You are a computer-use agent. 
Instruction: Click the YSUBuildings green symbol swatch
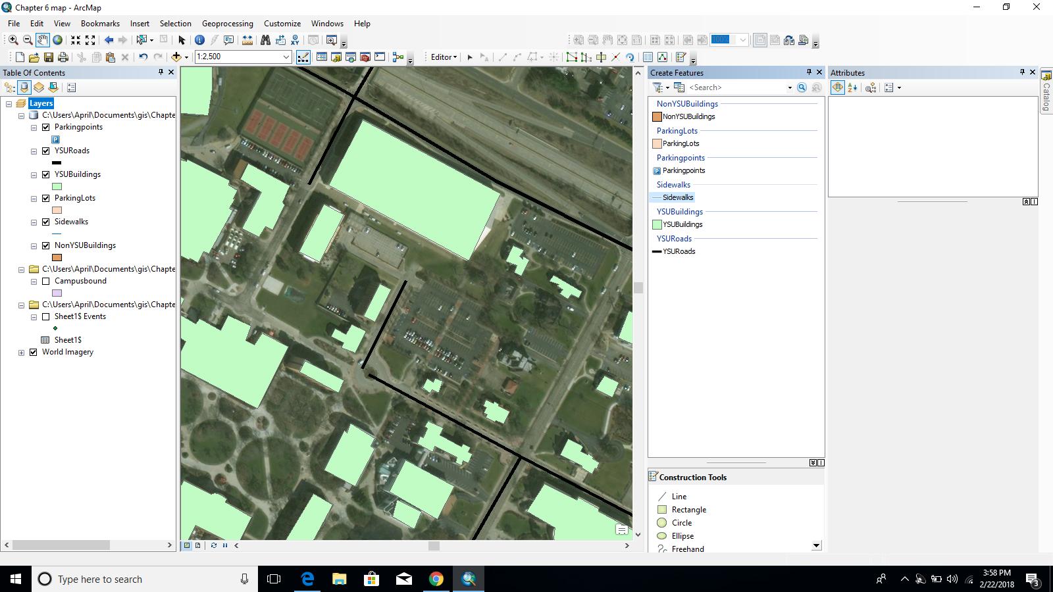coord(57,187)
